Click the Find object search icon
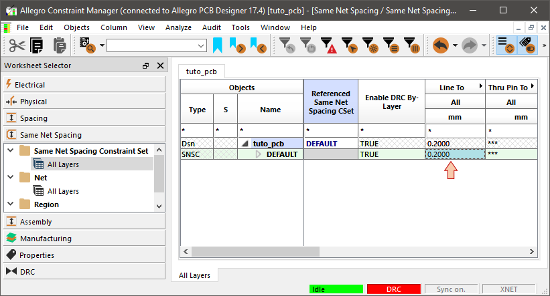550x296 pixels. 88,45
